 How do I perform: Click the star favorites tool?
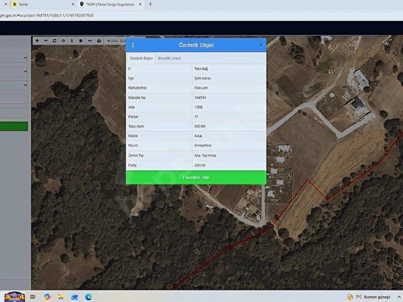pyautogui.click(x=81, y=40)
